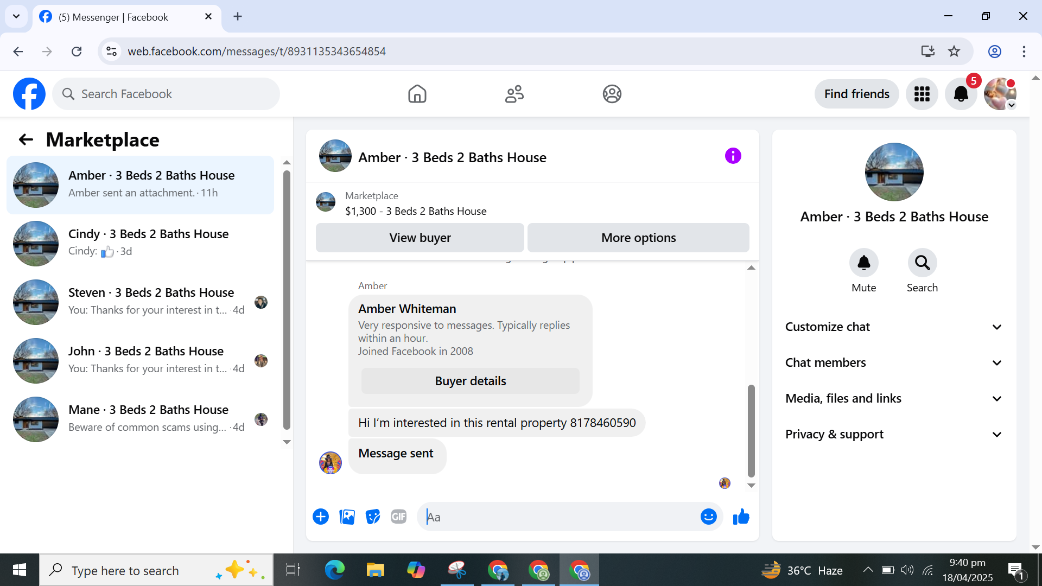This screenshot has width=1042, height=586.
Task: Expand Media, files and links
Action: [893, 399]
